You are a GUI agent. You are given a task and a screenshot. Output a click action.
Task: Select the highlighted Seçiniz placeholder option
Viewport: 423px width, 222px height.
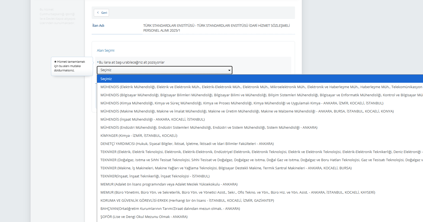[106, 79]
